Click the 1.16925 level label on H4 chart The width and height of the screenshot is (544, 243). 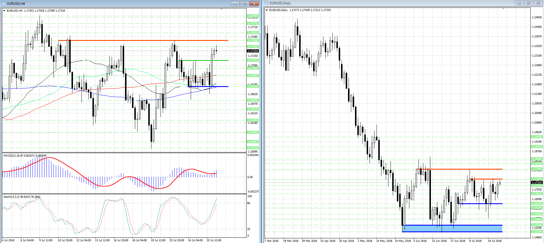pos(253,76)
